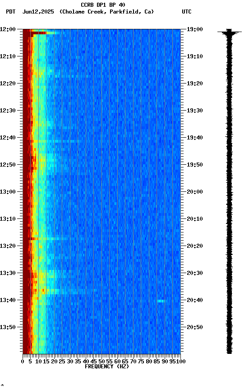Click the '60' frequency axis label

[117, 362]
